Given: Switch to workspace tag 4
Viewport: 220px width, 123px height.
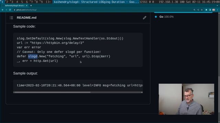Looking at the screenshot, I should [17, 2].
